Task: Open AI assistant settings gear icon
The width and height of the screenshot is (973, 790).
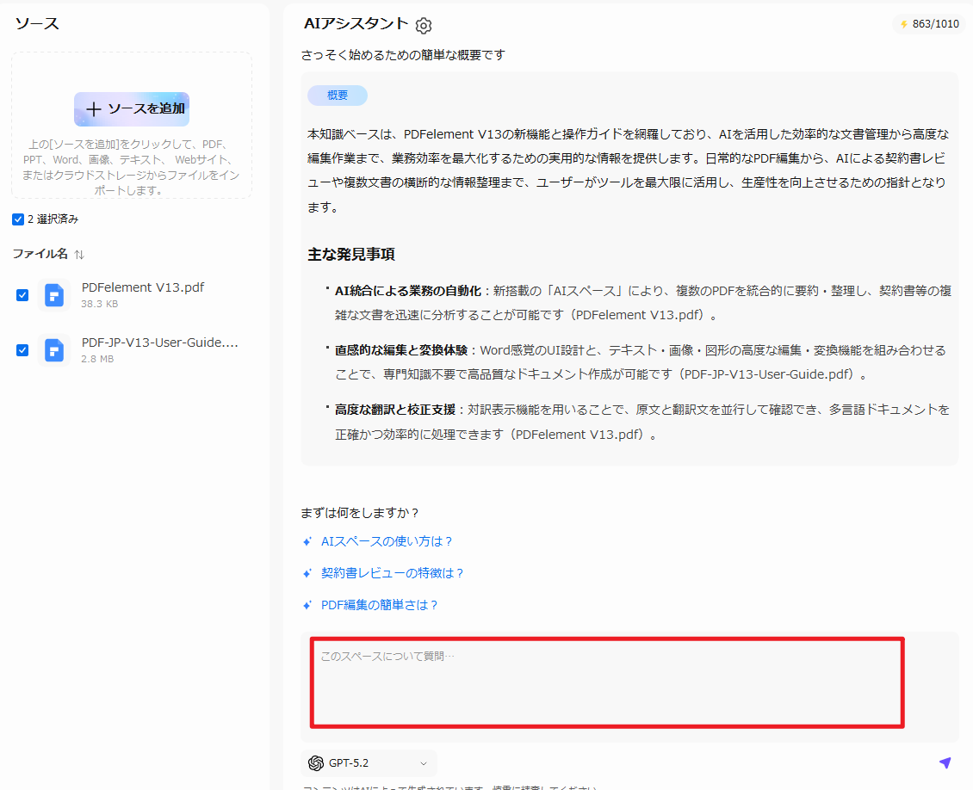Action: pos(423,26)
